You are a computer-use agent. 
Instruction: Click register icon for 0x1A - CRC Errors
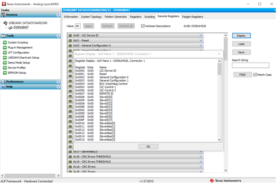click(70, 167)
